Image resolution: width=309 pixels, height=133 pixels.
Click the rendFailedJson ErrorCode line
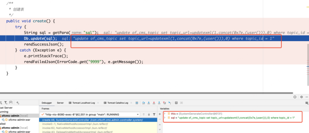tap(84, 62)
